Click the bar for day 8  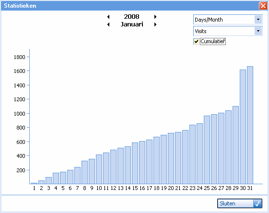[84, 172]
